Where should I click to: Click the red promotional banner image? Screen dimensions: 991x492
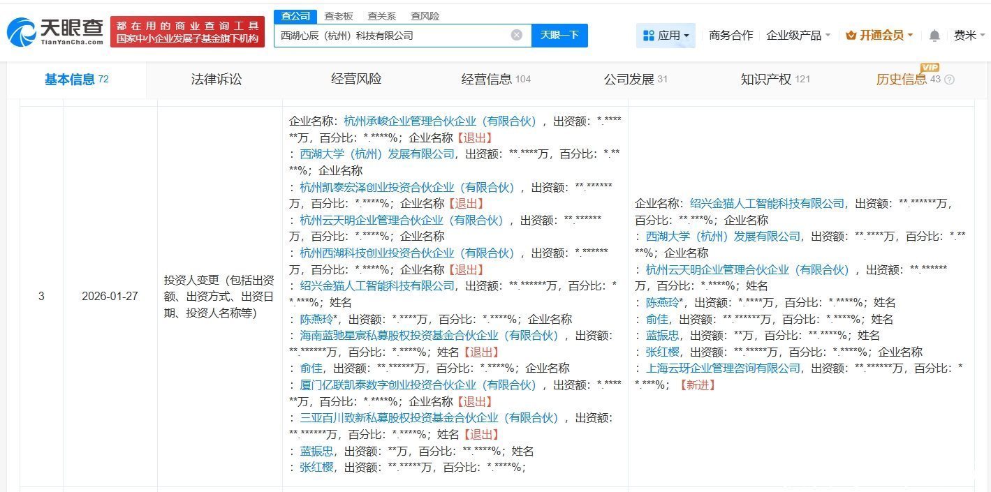point(187,32)
